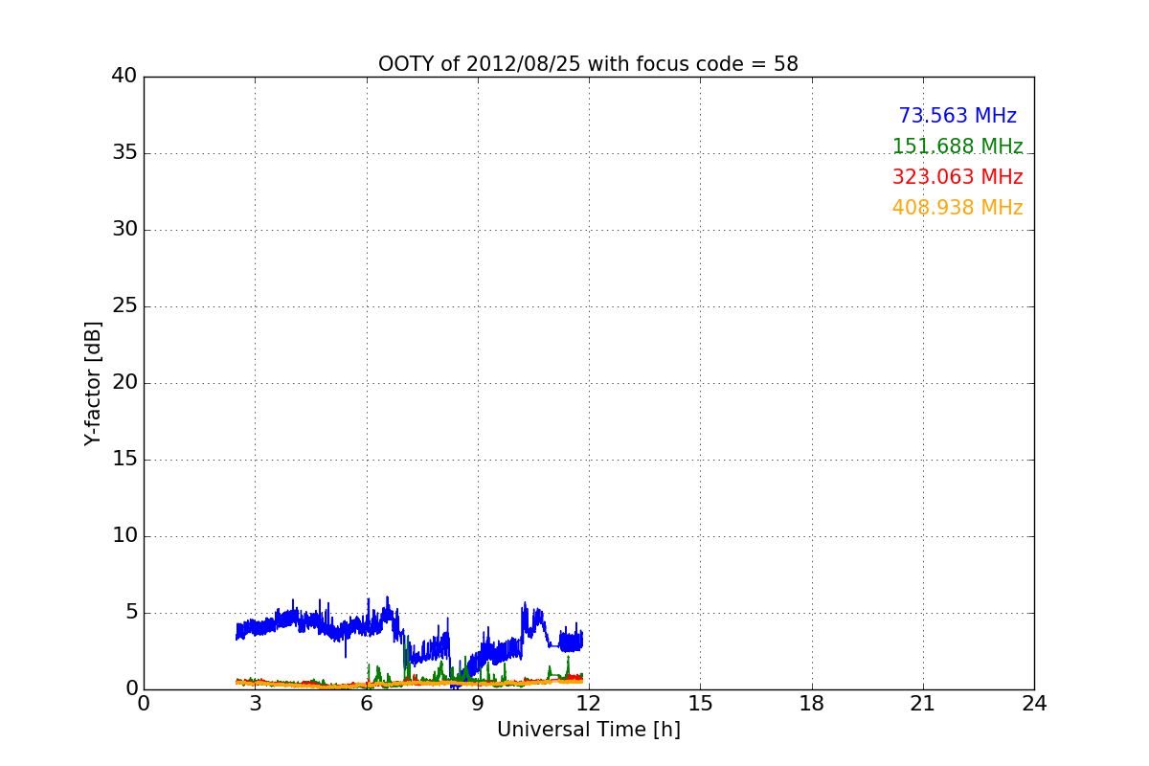Click the x-axis tick label 9
The width and height of the screenshot is (1149, 766).
(x=478, y=704)
